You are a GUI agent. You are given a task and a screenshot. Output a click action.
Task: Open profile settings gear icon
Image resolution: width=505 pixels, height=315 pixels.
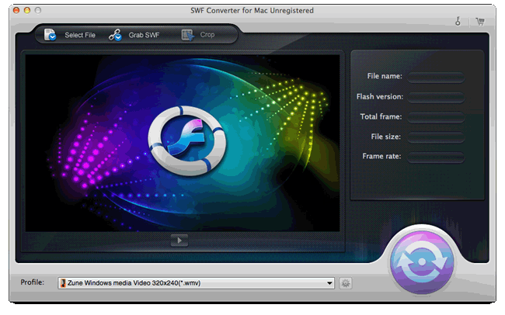(x=346, y=283)
